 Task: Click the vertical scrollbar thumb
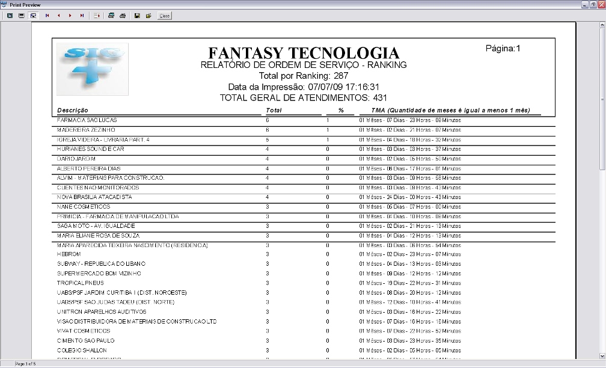602,99
